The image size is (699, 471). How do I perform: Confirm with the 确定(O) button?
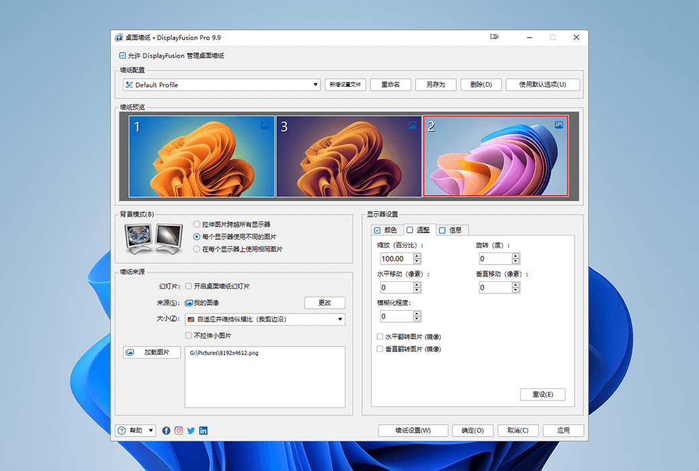tap(472, 431)
